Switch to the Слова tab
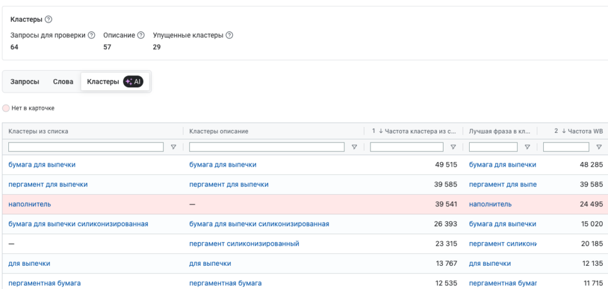The image size is (608, 289). pyautogui.click(x=63, y=82)
